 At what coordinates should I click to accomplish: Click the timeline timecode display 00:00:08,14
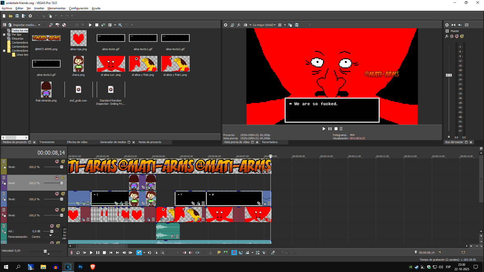pos(51,153)
